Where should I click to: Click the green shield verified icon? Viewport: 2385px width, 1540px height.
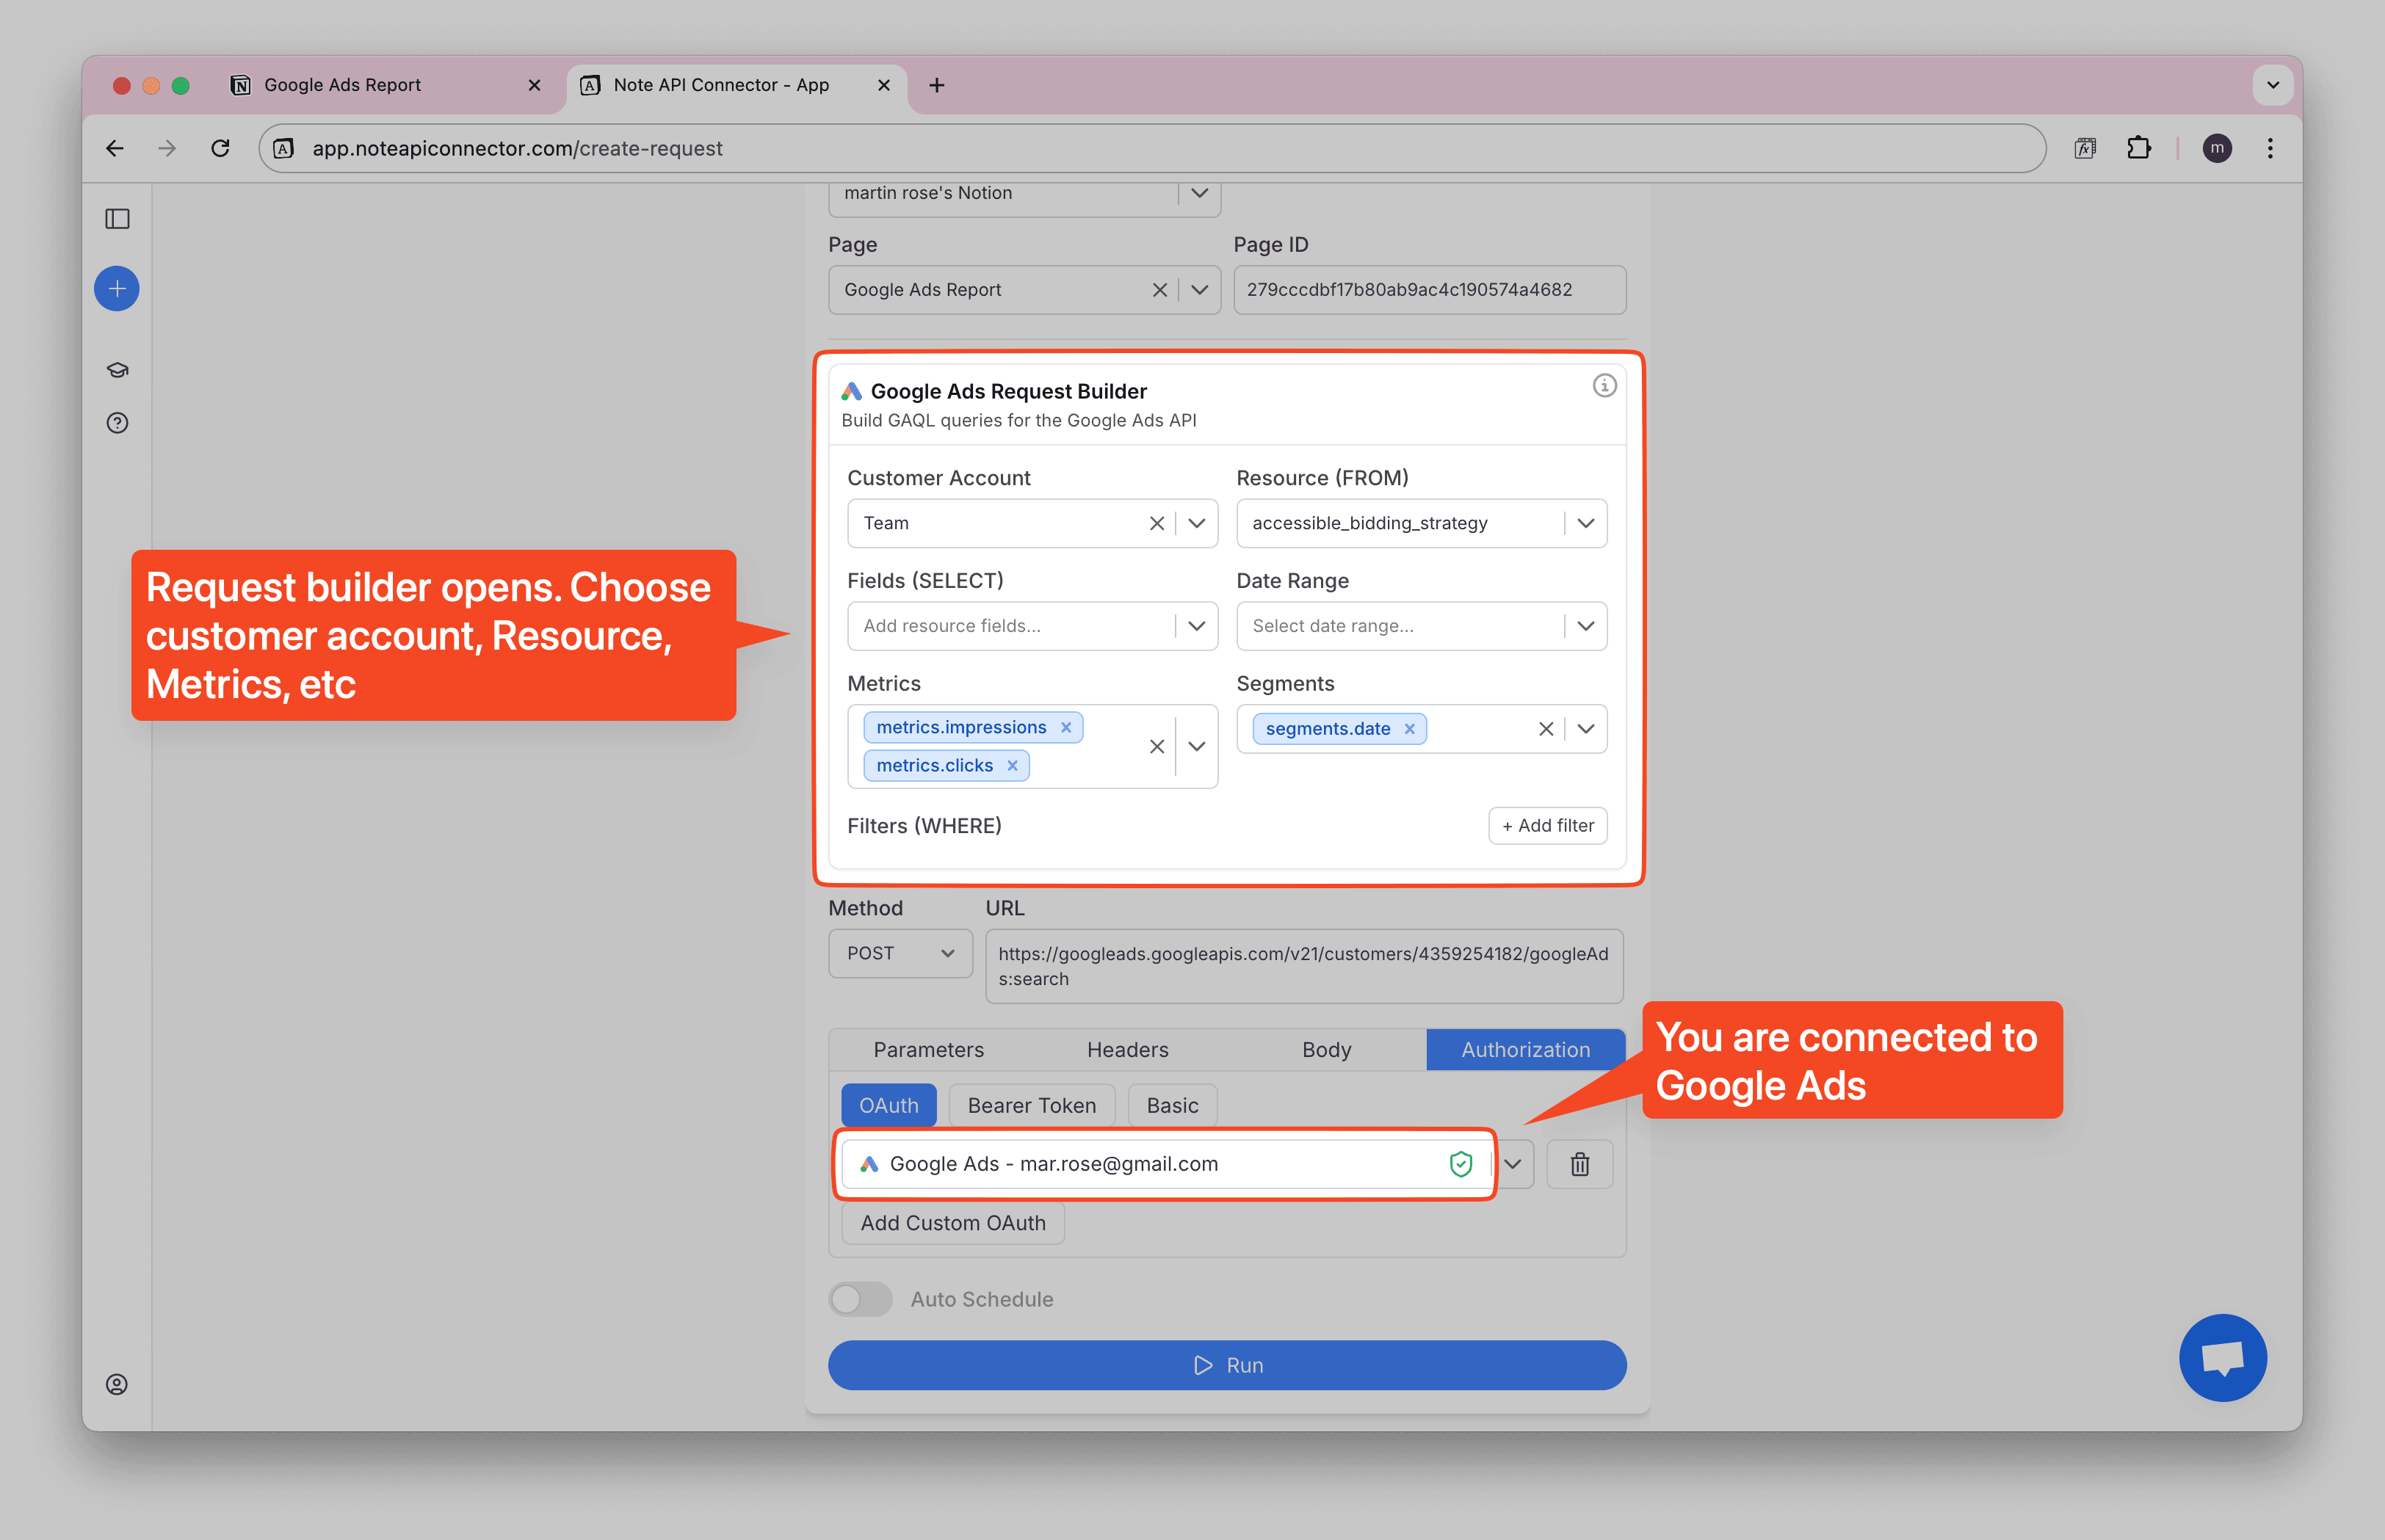1461,1164
